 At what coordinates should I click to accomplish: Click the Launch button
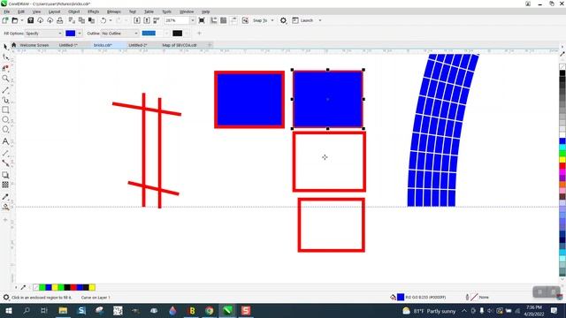(302, 20)
